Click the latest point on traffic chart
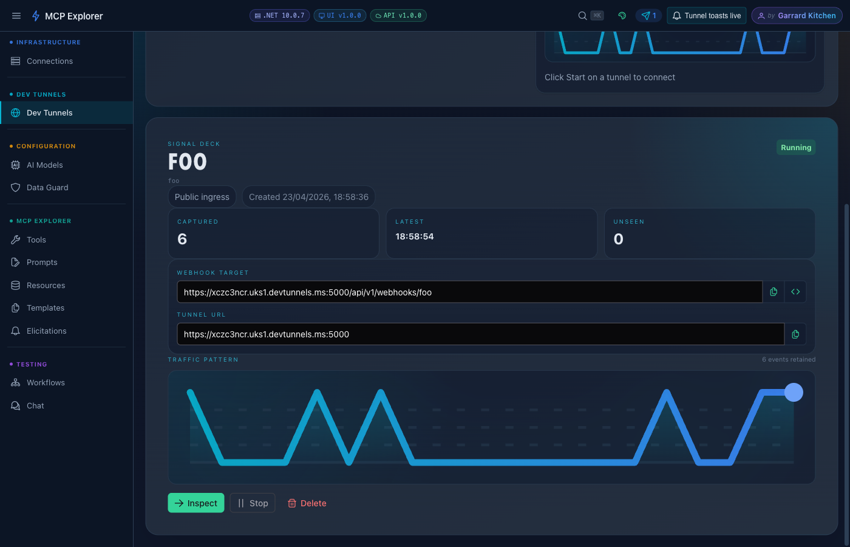The image size is (850, 547). [794, 393]
